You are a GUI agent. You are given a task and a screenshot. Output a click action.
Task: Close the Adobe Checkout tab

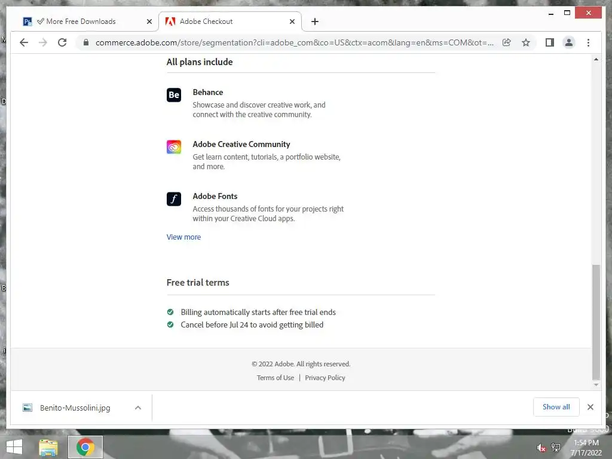pos(292,22)
